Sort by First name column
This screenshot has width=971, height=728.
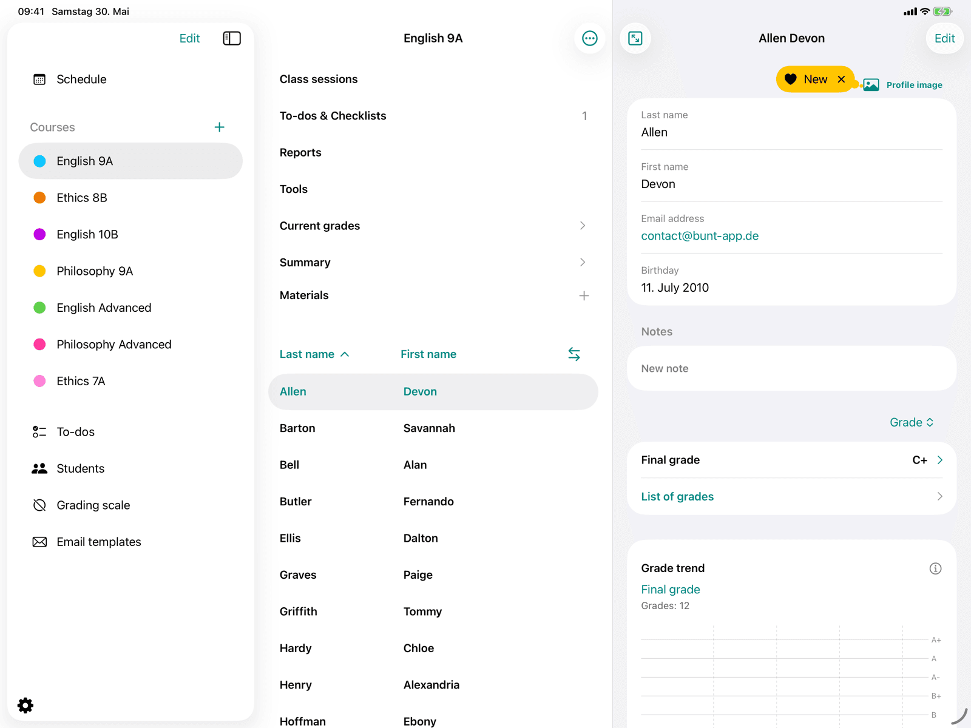point(428,354)
